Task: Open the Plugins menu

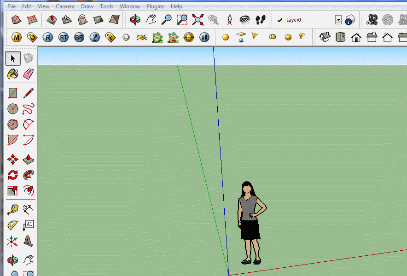Action: click(155, 6)
